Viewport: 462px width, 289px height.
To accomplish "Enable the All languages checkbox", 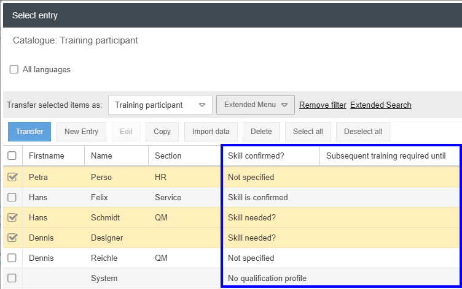I will click(x=14, y=70).
